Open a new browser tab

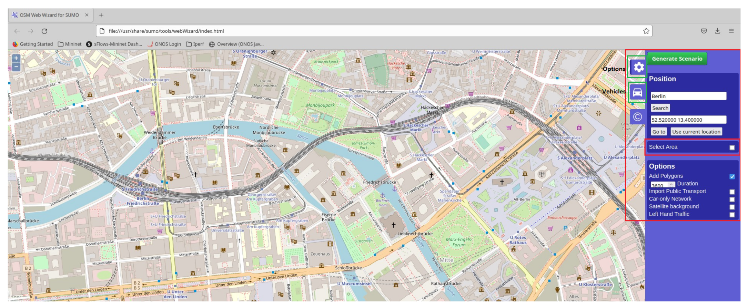tap(101, 15)
